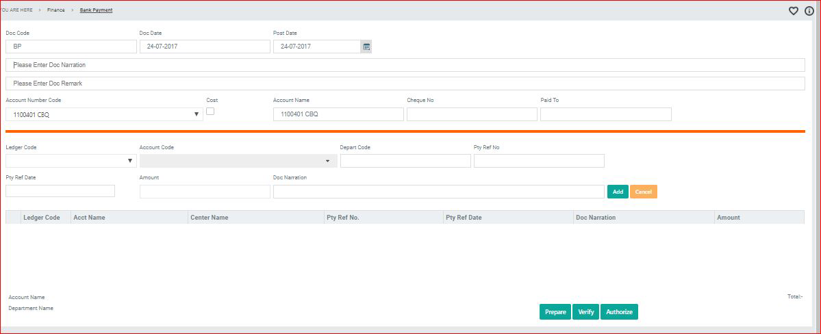
Task: Select Bank Payment breadcrumb link
Action: point(96,10)
